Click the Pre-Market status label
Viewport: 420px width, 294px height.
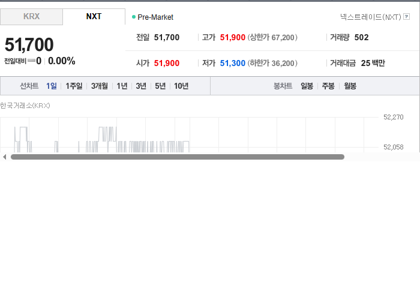(x=155, y=17)
